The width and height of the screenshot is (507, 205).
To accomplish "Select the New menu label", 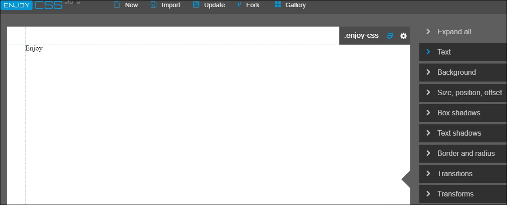I will [131, 5].
